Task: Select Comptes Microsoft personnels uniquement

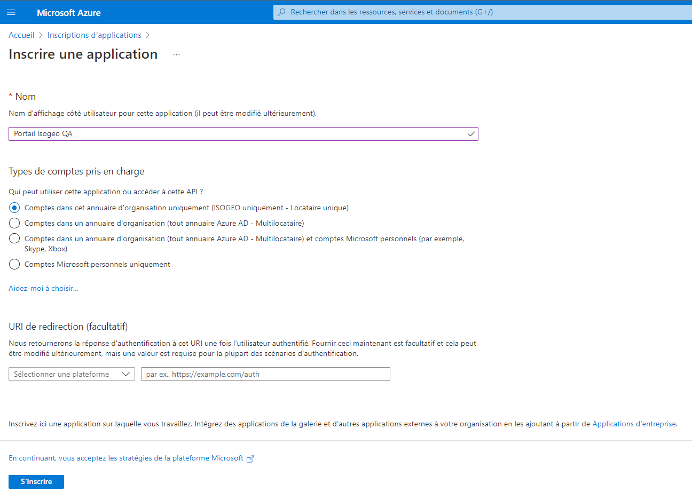Action: pos(14,264)
